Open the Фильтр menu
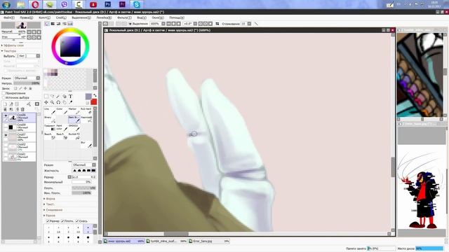The height and width of the screenshot is (252, 449). pyautogui.click(x=124, y=17)
